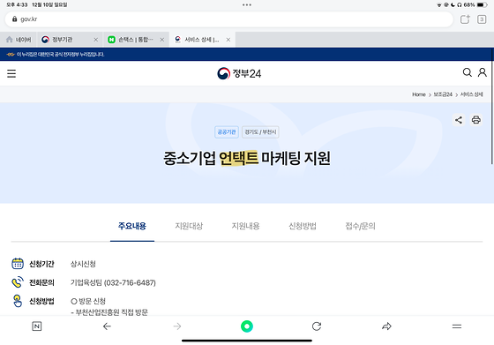Click the phone icon beside 전화문의
Image resolution: width=494 pixels, height=345 pixels.
click(18, 282)
